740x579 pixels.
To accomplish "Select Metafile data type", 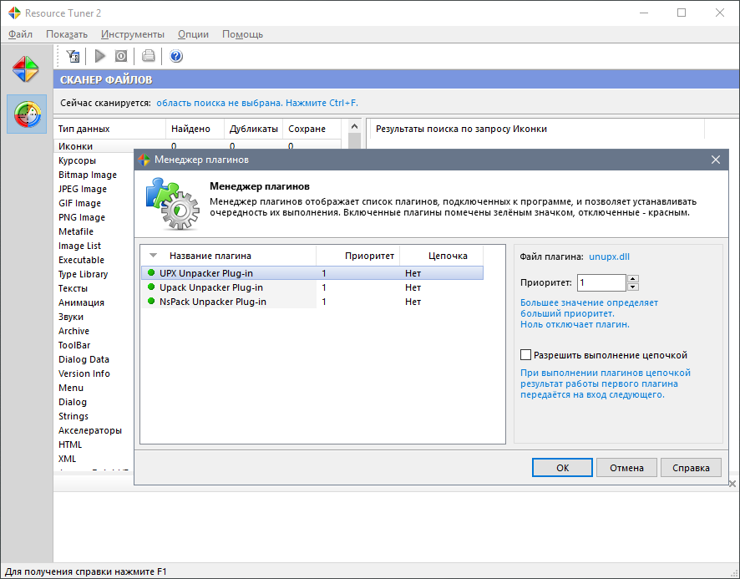I will (75, 231).
